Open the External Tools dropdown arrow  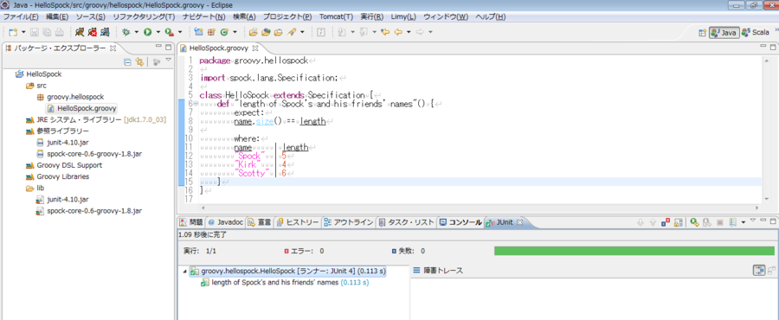tap(180, 32)
